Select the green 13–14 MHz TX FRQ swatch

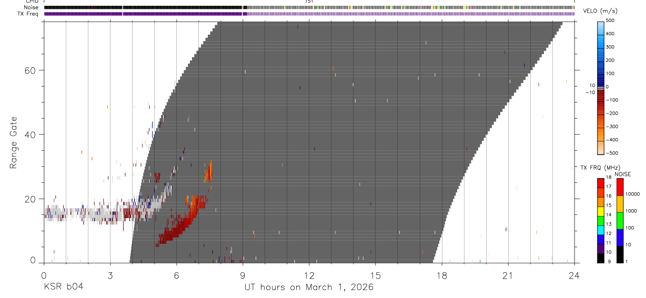click(x=600, y=220)
